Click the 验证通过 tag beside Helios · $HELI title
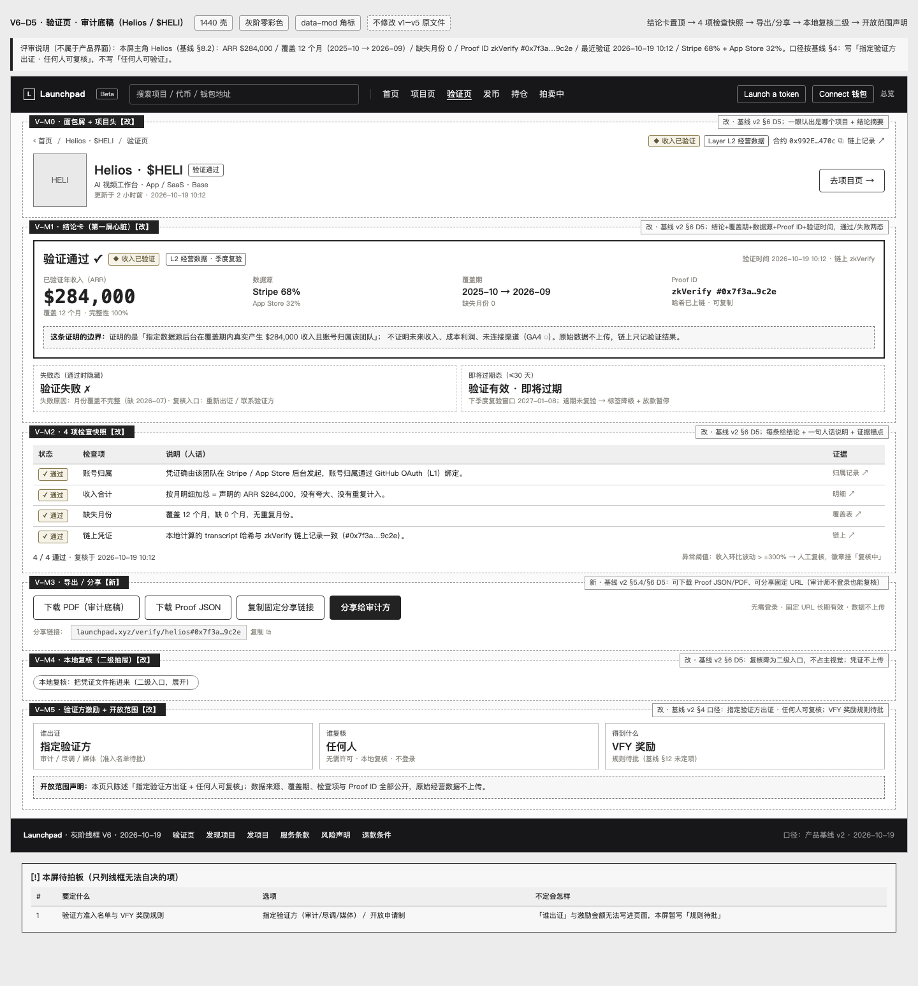 pyautogui.click(x=206, y=170)
